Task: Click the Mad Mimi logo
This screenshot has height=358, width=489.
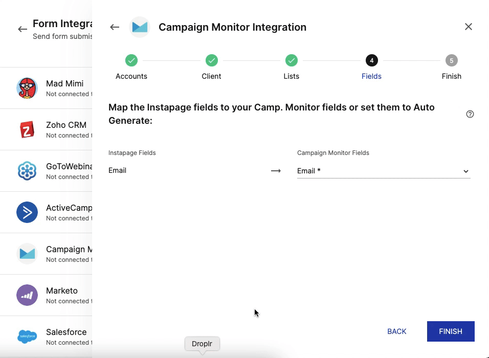Action: point(27,88)
